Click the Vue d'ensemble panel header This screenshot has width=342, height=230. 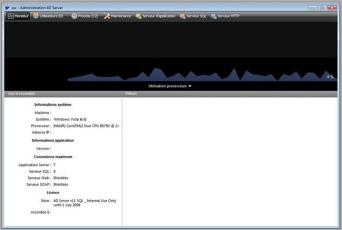(x=21, y=94)
